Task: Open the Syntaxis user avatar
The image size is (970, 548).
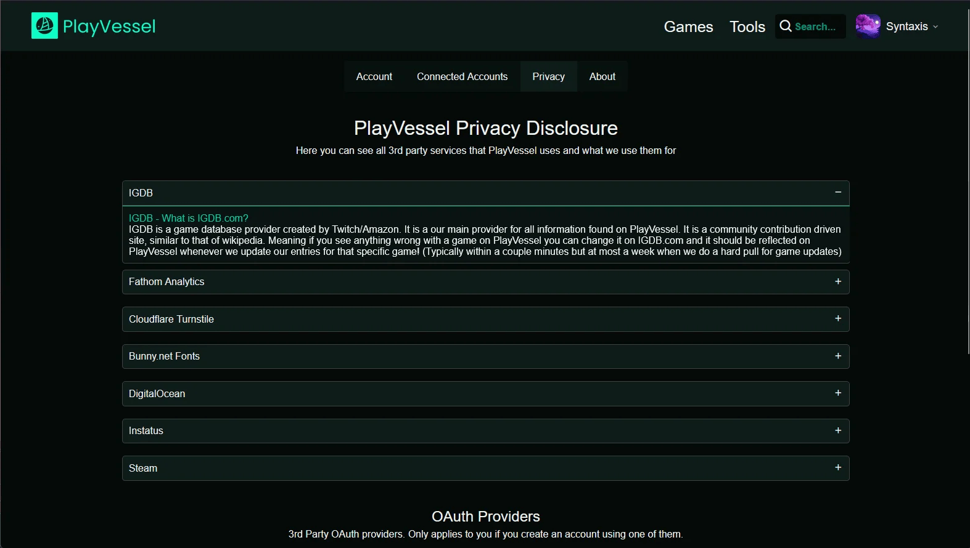Action: (868, 26)
